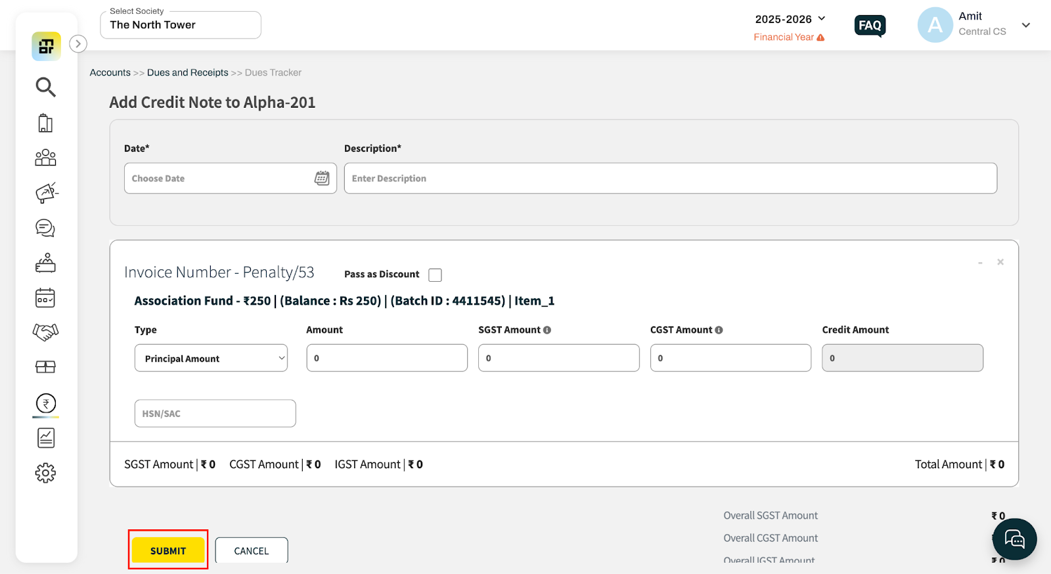This screenshot has height=574, width=1051.
Task: Cancel the credit note form
Action: pyautogui.click(x=252, y=550)
